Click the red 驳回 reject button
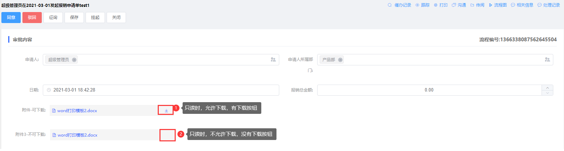 coord(32,18)
